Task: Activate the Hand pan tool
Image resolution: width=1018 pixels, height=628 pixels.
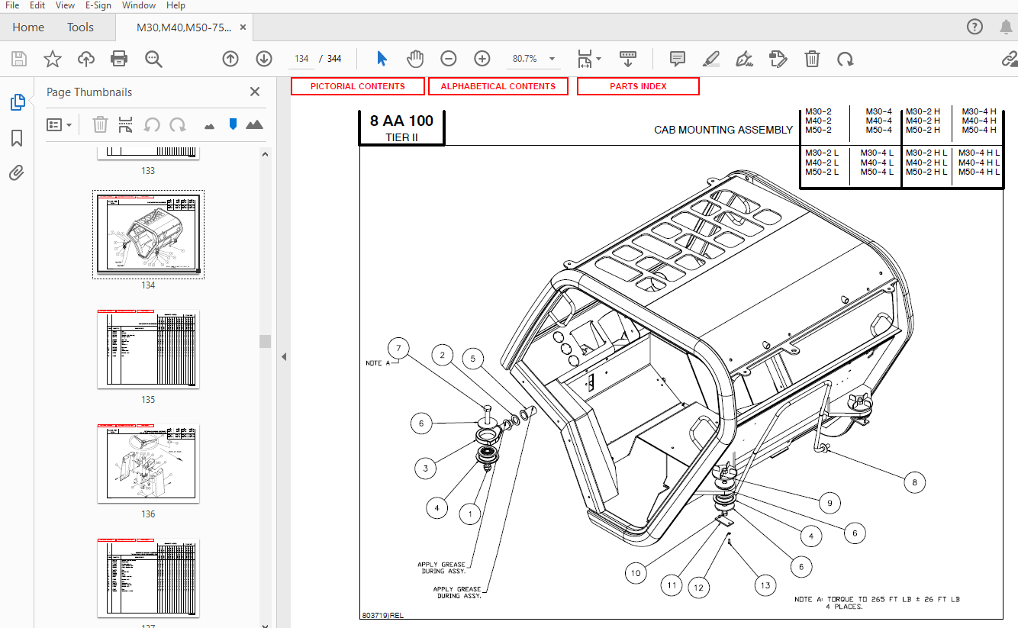Action: pos(414,59)
